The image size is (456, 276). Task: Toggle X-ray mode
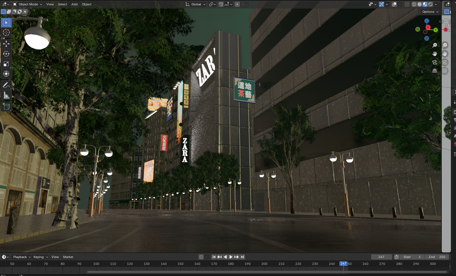pyautogui.click(x=407, y=4)
